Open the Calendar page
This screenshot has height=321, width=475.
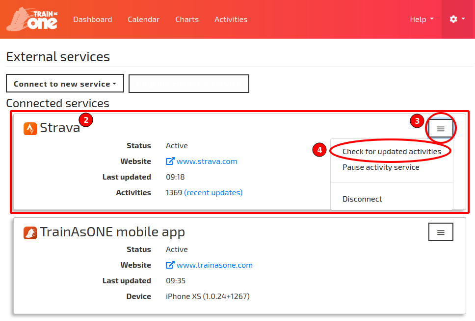tap(143, 19)
